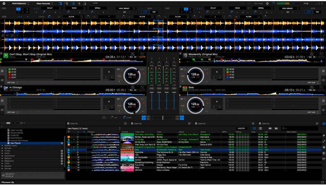
Task: Click the search magnifier icon
Action: click(x=284, y=128)
